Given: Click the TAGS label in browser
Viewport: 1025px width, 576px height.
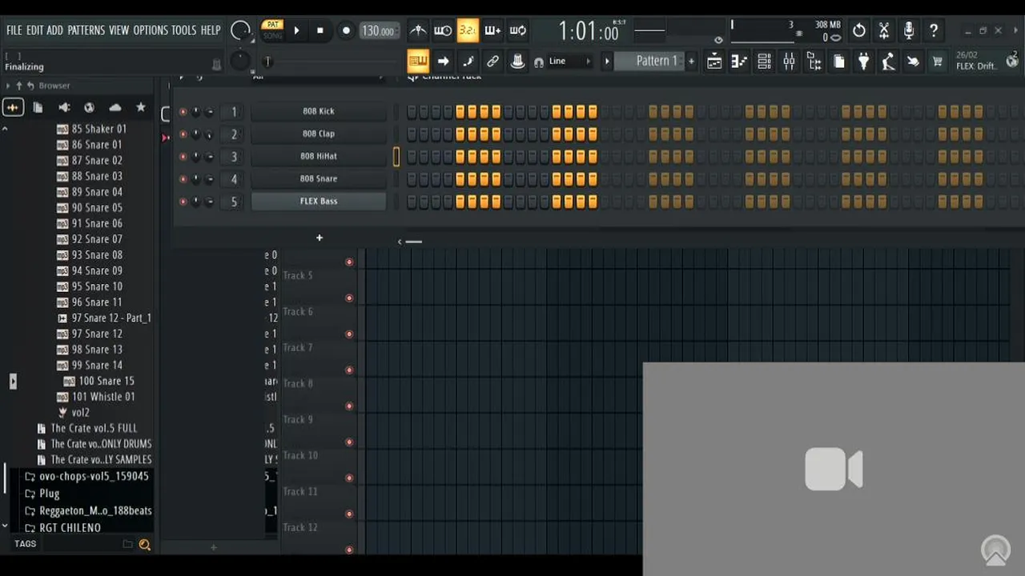Looking at the screenshot, I should [x=25, y=544].
